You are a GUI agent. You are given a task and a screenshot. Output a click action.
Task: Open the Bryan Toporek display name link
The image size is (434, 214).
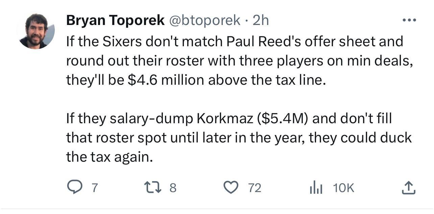[x=115, y=21]
